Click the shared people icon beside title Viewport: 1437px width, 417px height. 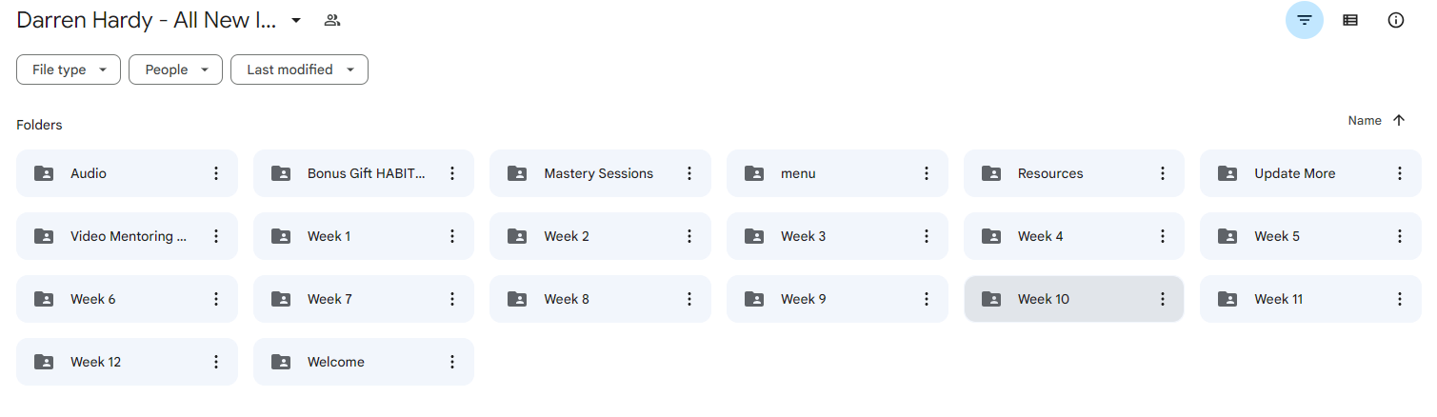tap(331, 20)
